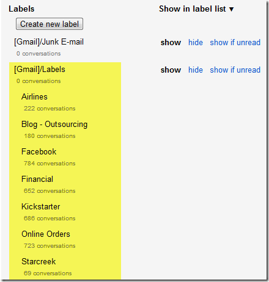Hide the [Gmail]/Labels label

point(196,70)
